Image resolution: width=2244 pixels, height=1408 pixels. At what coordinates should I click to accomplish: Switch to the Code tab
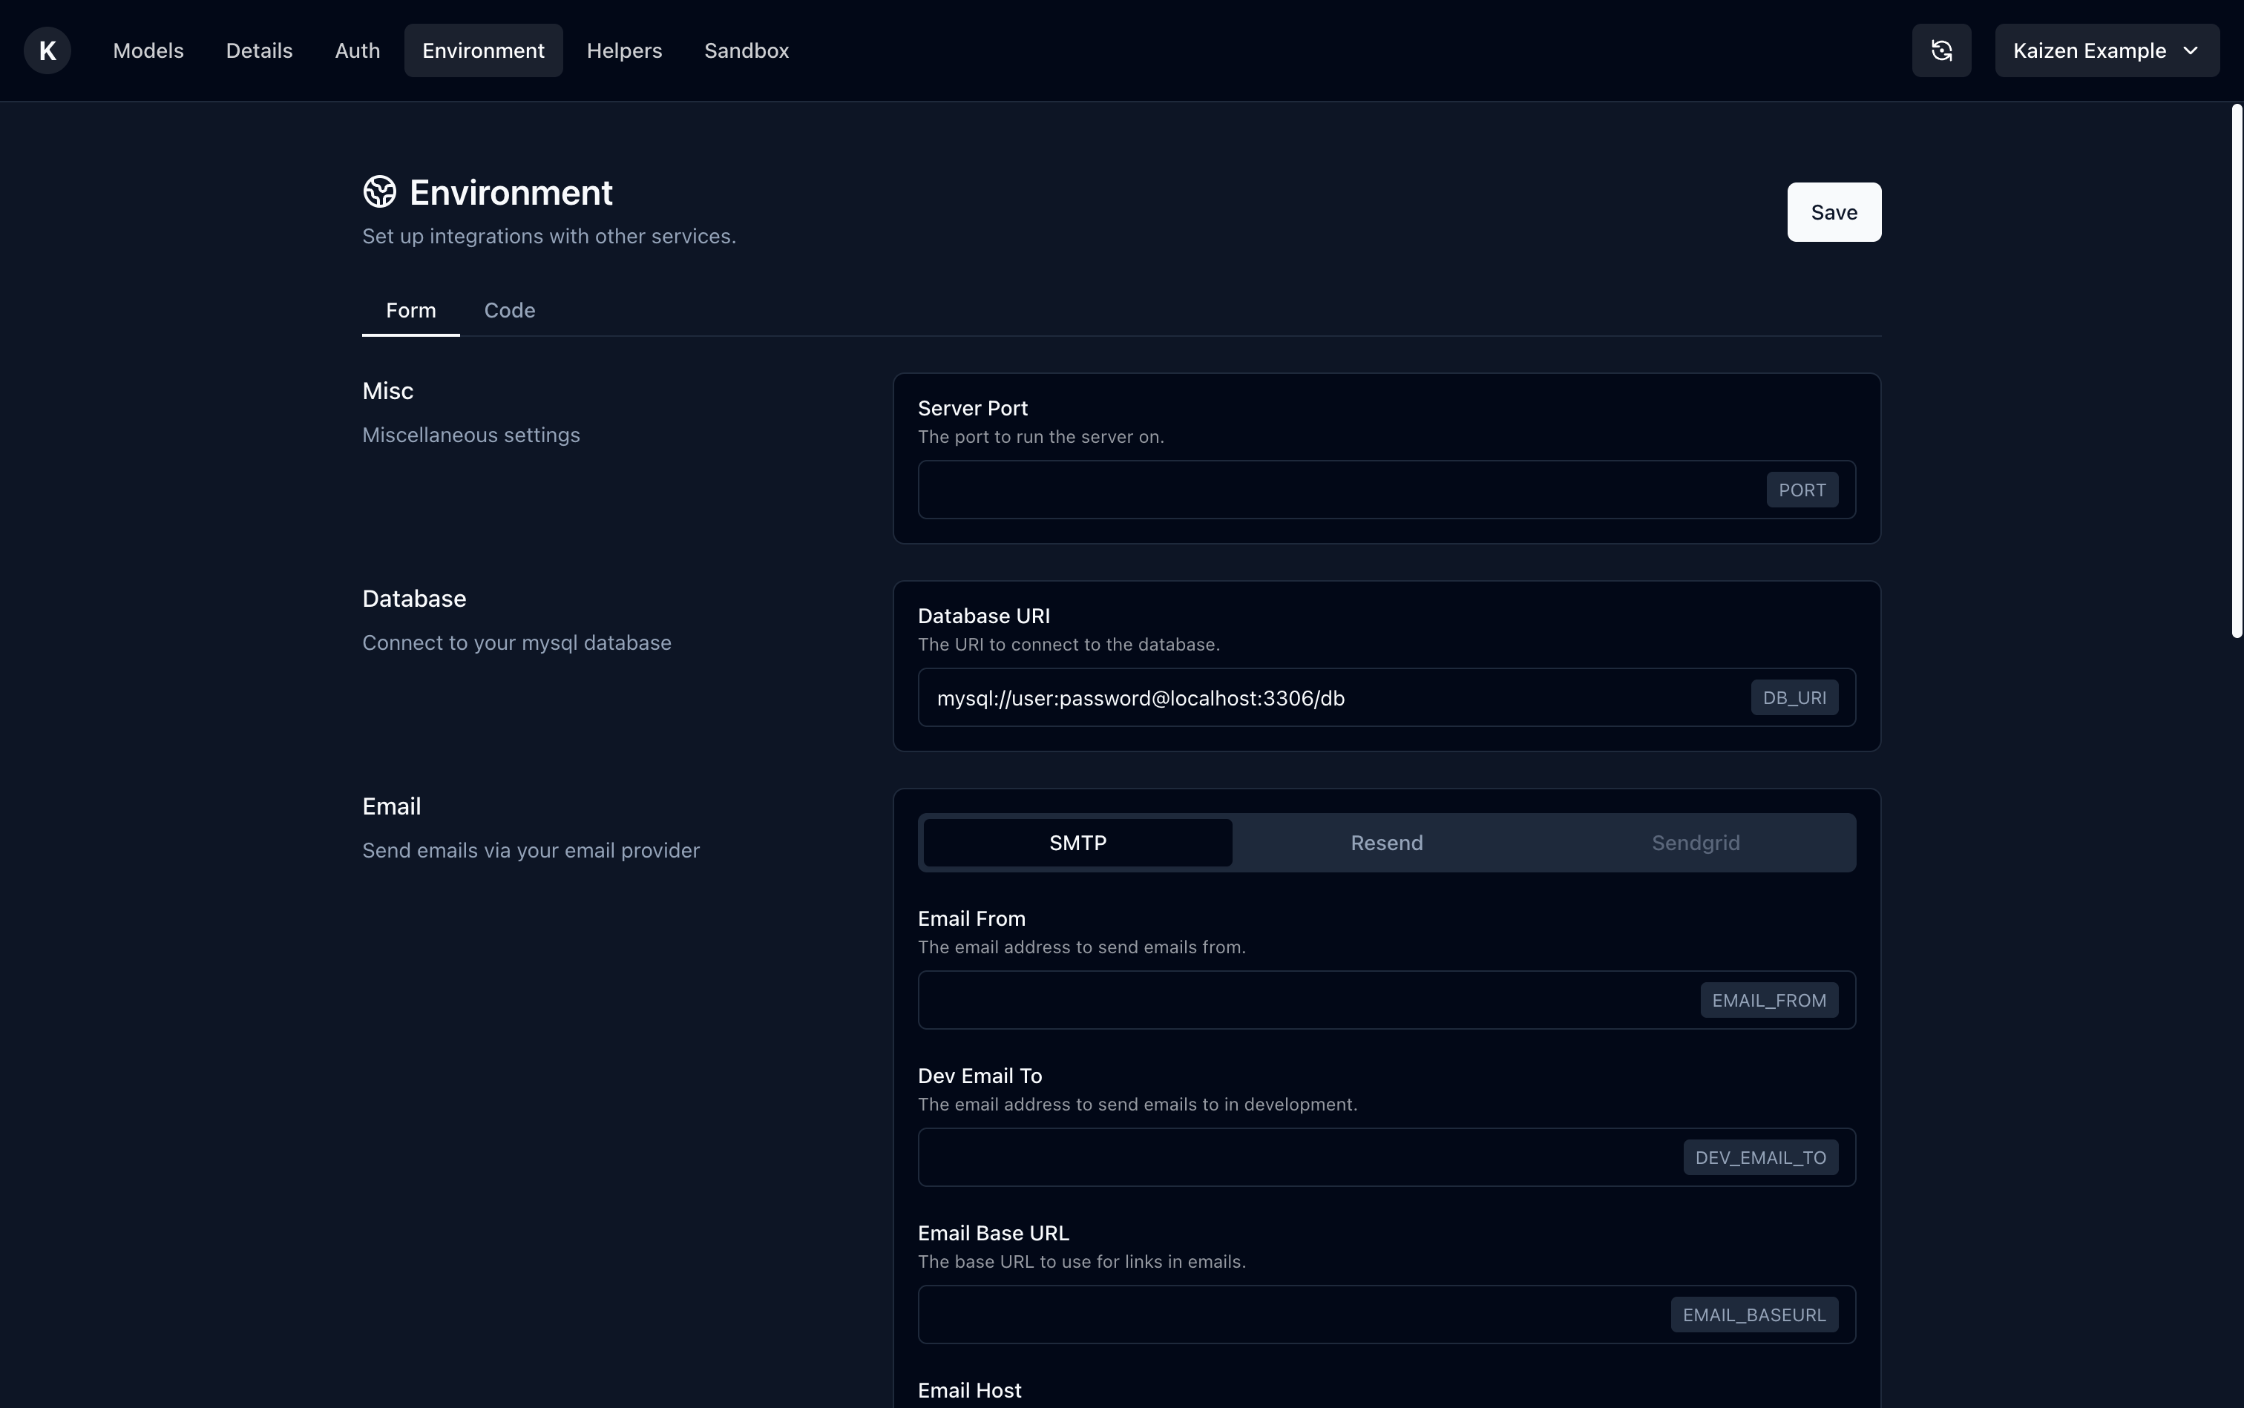click(x=510, y=310)
